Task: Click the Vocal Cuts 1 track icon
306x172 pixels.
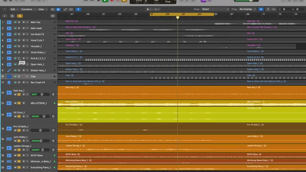Action: [x=9, y=40]
